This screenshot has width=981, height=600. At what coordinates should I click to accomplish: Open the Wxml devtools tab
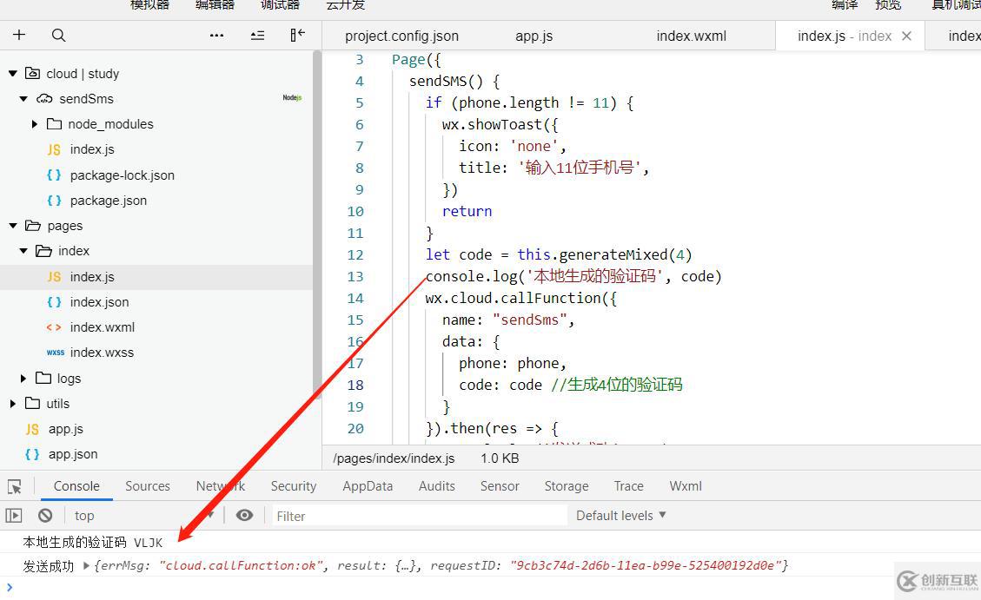click(x=686, y=486)
